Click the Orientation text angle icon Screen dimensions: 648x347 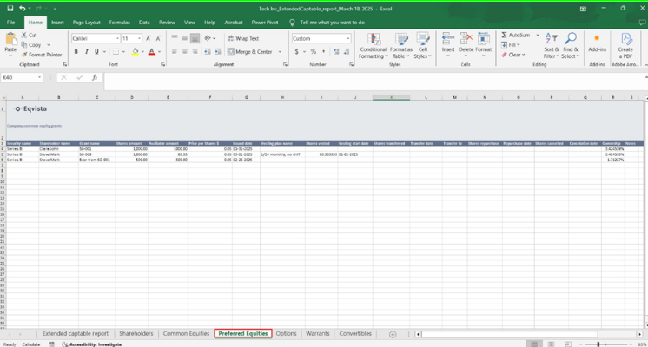[208, 38]
